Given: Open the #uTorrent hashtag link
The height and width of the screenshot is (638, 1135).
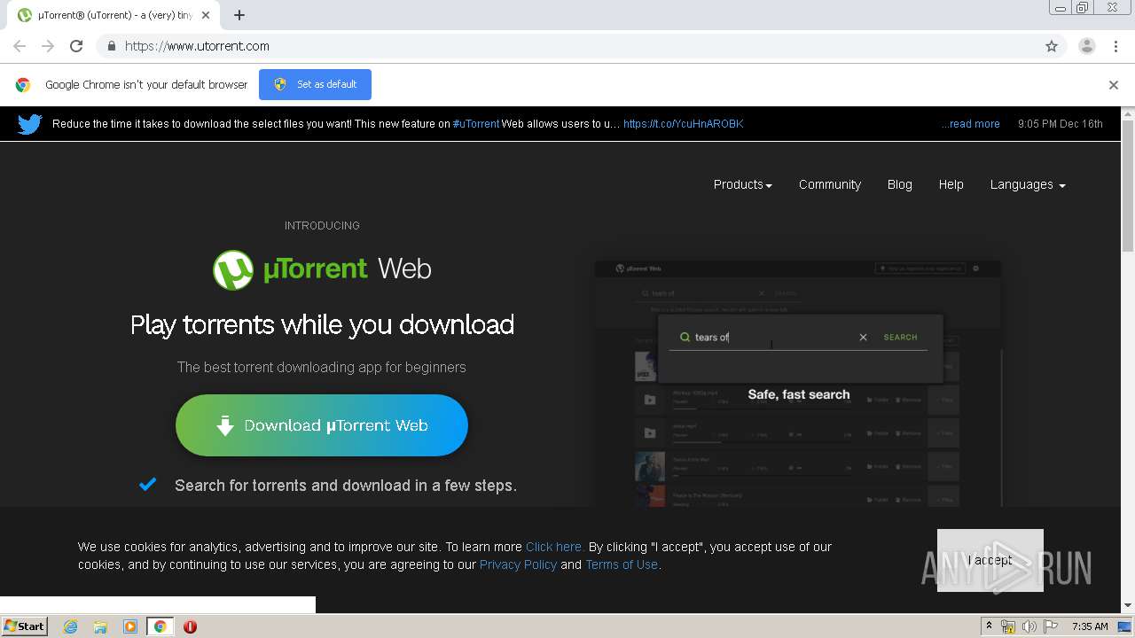Looking at the screenshot, I should (476, 124).
